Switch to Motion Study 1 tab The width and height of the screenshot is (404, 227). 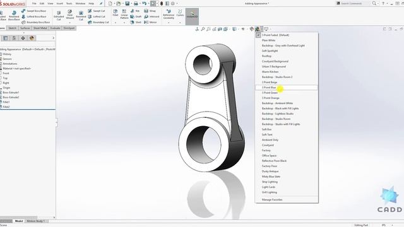pos(35,221)
